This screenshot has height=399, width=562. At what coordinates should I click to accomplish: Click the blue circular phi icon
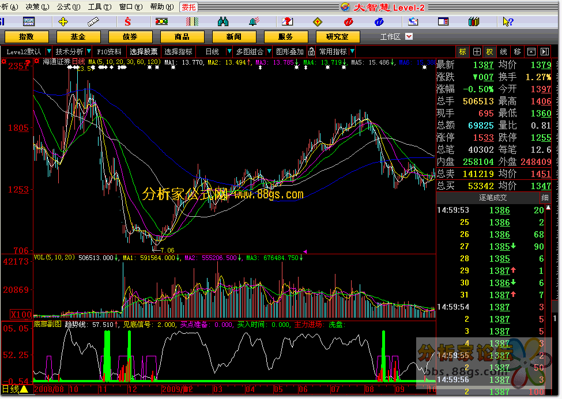point(379,22)
